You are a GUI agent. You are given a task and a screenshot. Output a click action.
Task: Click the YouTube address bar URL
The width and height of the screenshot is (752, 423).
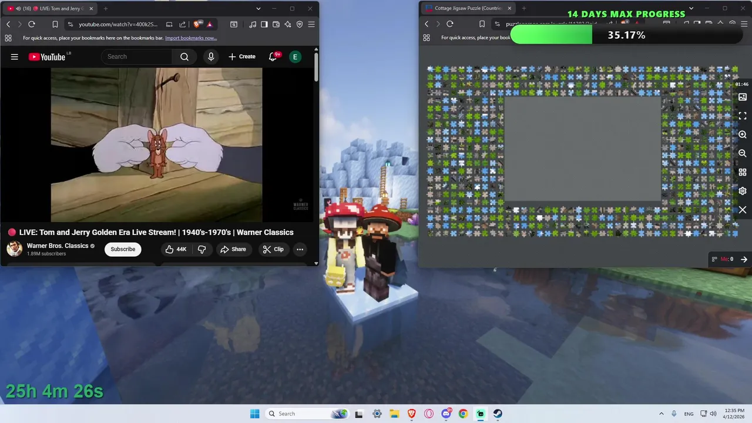point(118,24)
